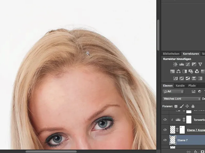Click the Ebene 7 Kopie layer thumbnail
The width and height of the screenshot is (205, 153).
click(x=172, y=130)
